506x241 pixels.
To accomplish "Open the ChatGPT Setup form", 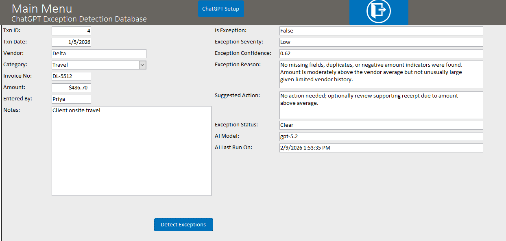I will click(221, 9).
